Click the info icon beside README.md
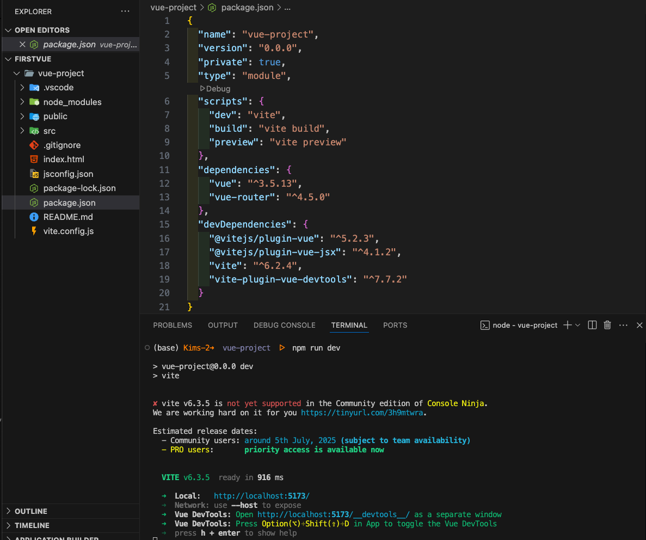Image resolution: width=646 pixels, height=540 pixels. pyautogui.click(x=34, y=217)
